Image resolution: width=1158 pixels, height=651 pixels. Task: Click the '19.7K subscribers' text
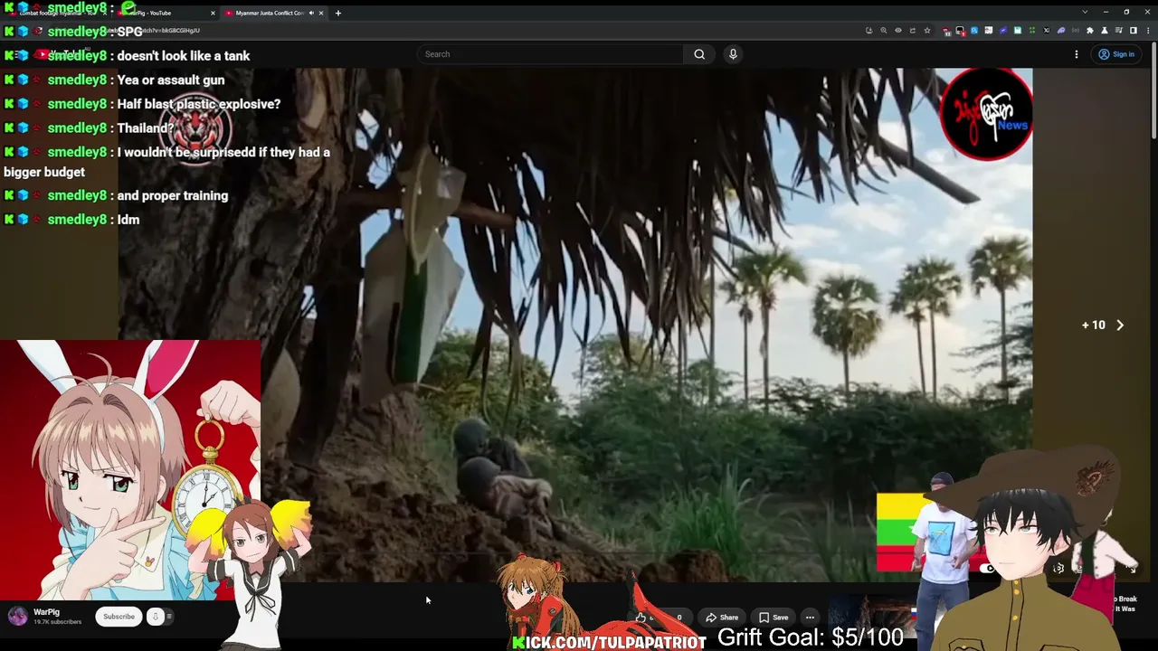57,622
